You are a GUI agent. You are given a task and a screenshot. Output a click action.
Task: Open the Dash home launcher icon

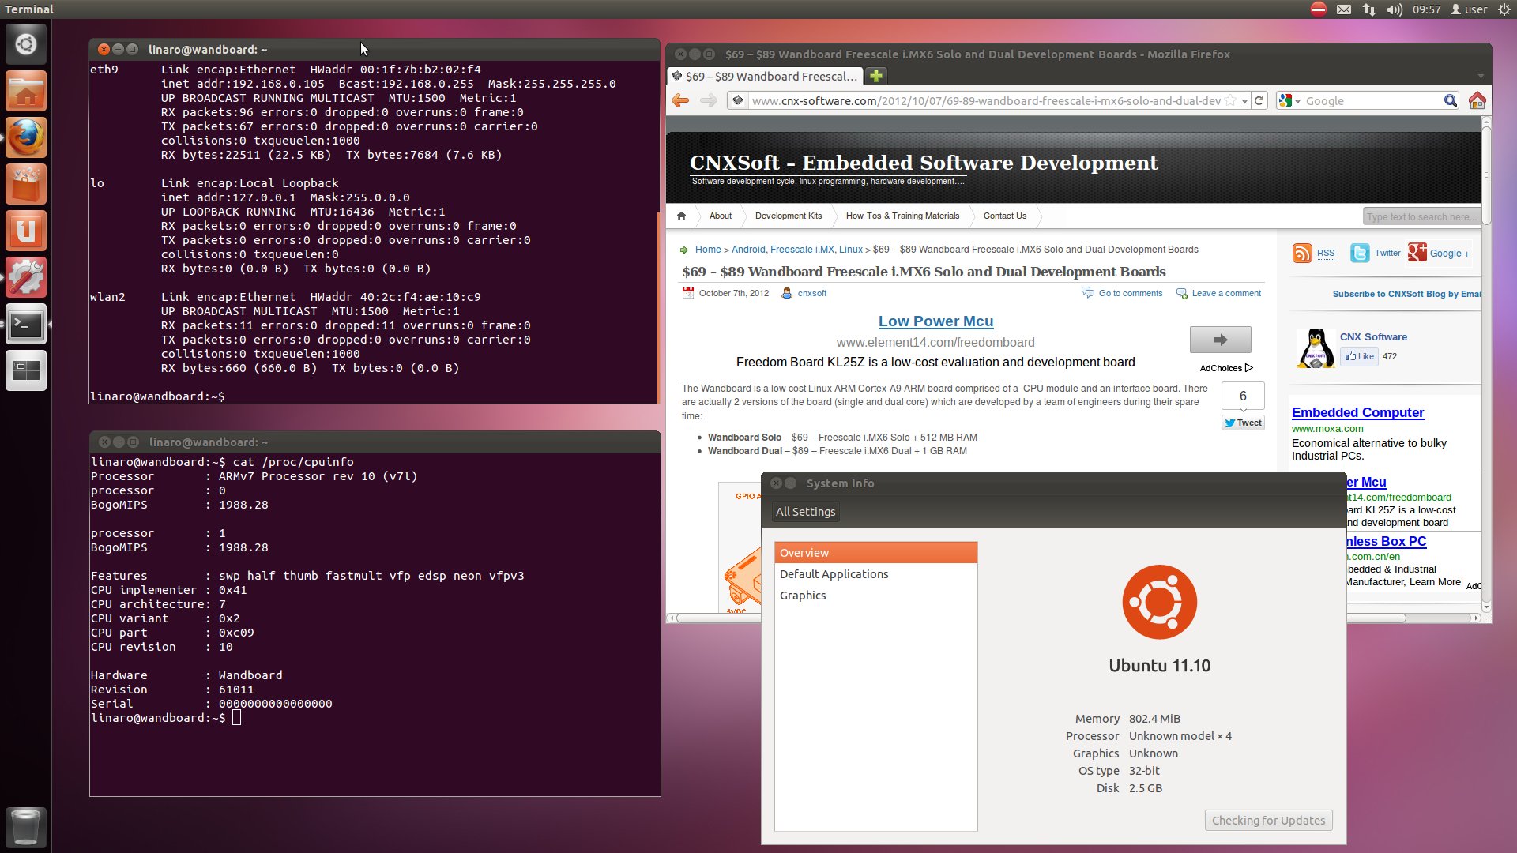(x=26, y=44)
